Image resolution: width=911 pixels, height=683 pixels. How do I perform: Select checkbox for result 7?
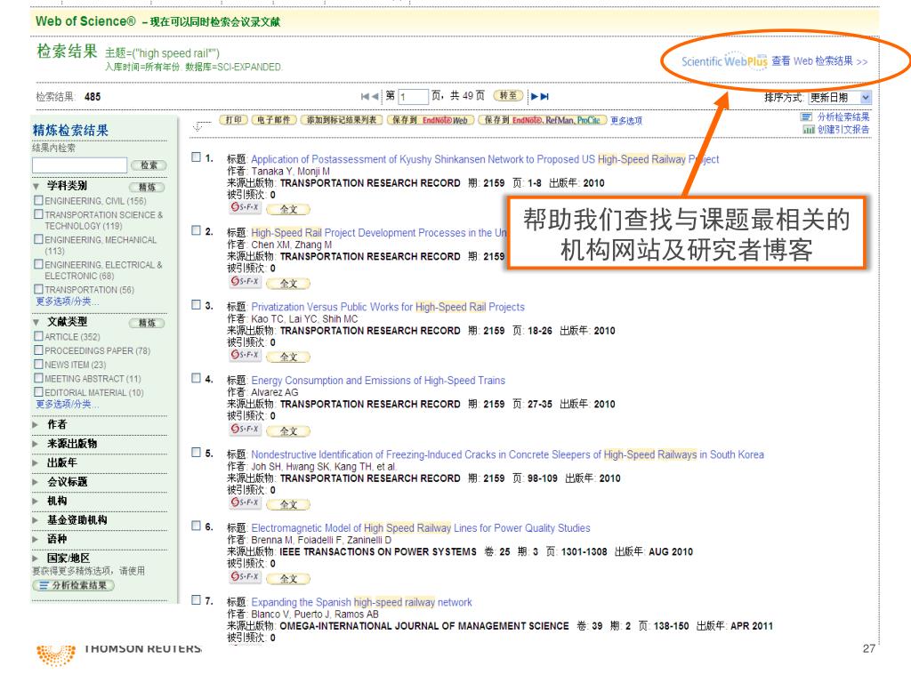(197, 600)
